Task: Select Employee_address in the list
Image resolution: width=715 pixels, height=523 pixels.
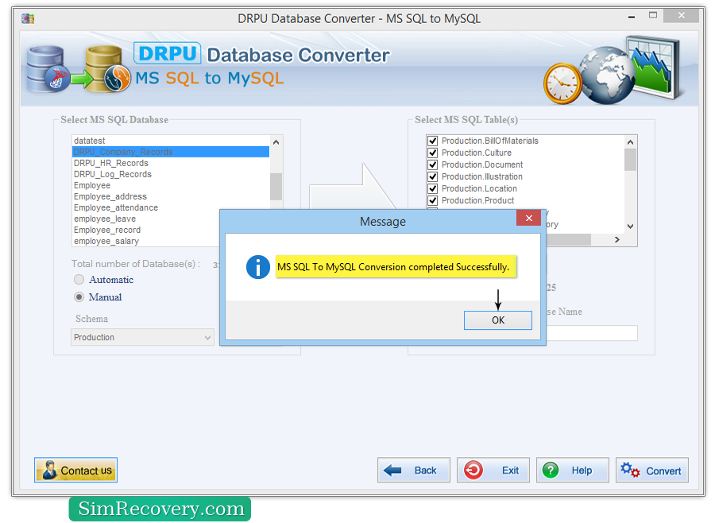Action: (x=171, y=196)
